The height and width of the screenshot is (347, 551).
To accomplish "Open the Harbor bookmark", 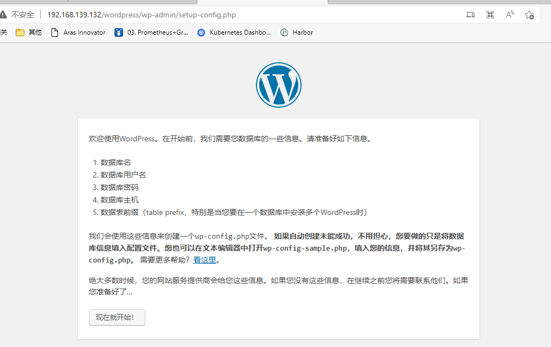I will tap(297, 32).
